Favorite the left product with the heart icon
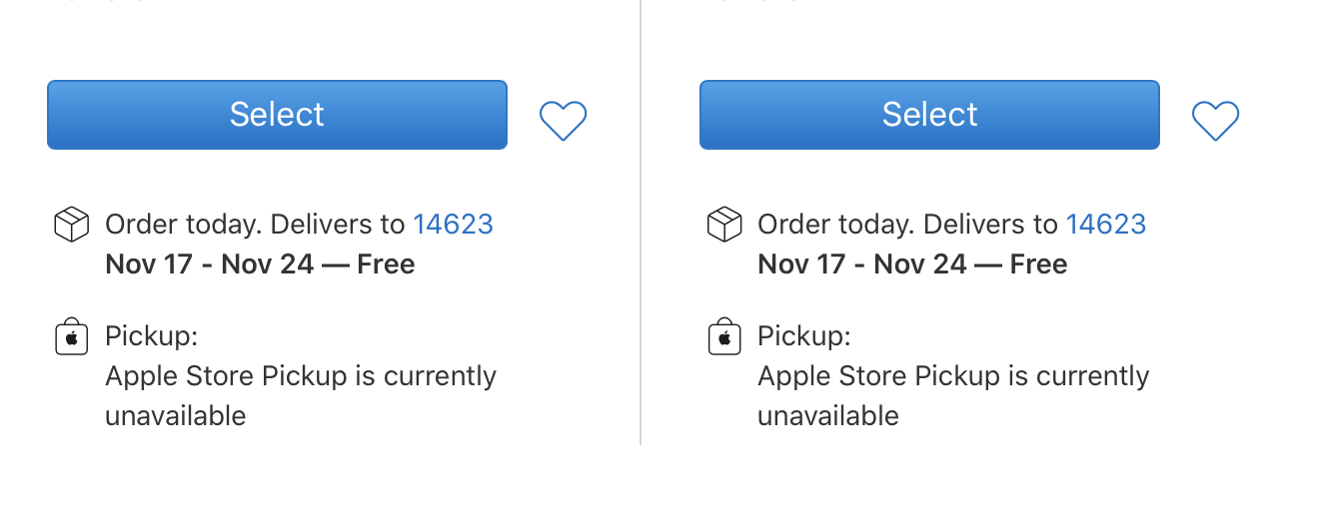Screen dimensions: 1337x527 pos(564,121)
